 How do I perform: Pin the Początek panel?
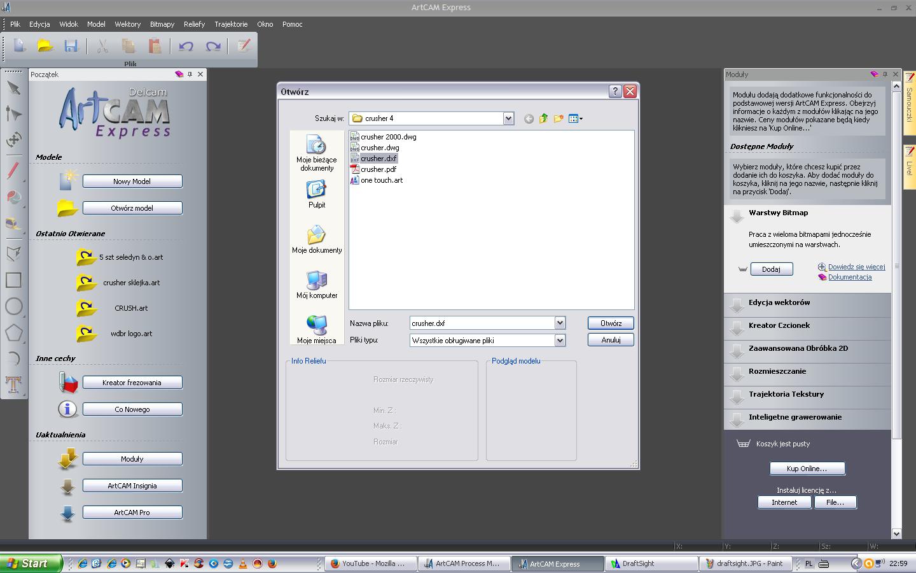click(x=190, y=74)
